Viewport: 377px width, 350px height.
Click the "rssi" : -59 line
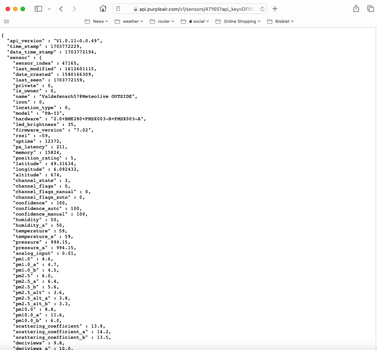pos(31,136)
